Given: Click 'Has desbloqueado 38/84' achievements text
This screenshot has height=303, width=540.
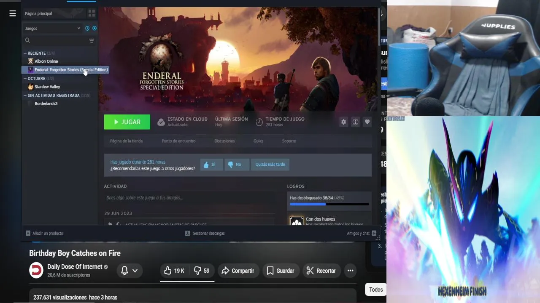Looking at the screenshot, I should tap(317, 198).
